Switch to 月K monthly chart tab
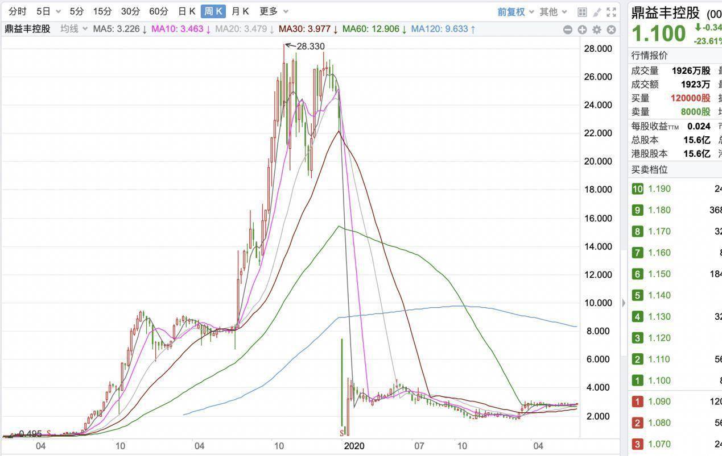This screenshot has width=722, height=456. pos(240,11)
